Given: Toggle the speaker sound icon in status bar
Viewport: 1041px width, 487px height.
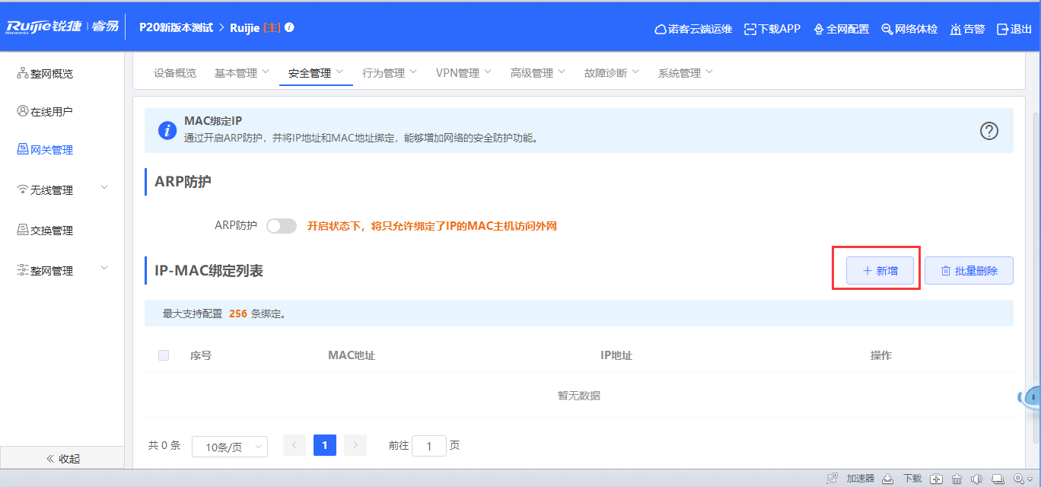Looking at the screenshot, I should [x=976, y=479].
